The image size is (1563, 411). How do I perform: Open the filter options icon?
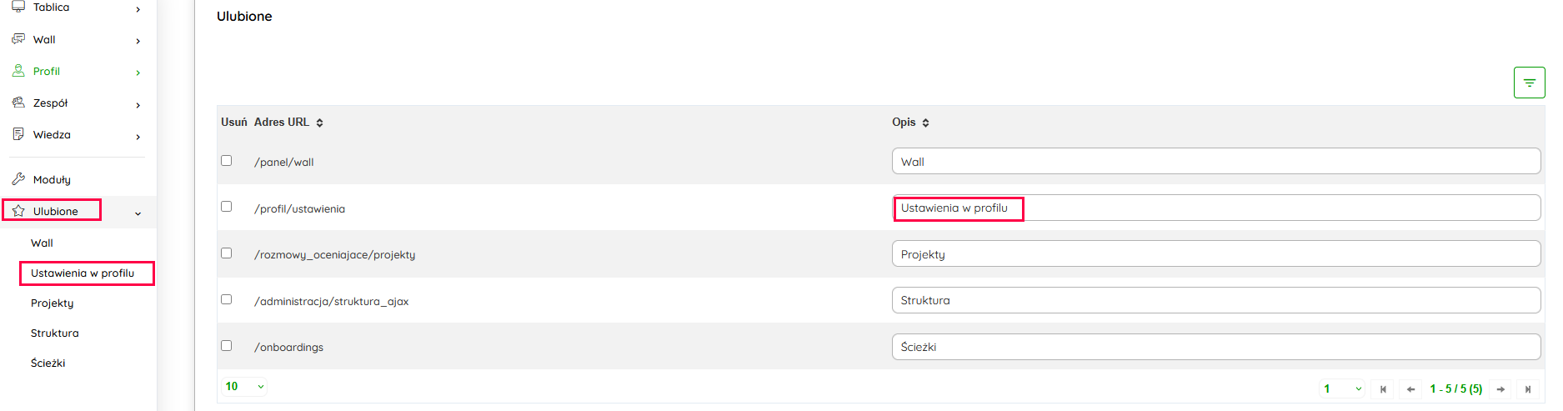click(1529, 83)
